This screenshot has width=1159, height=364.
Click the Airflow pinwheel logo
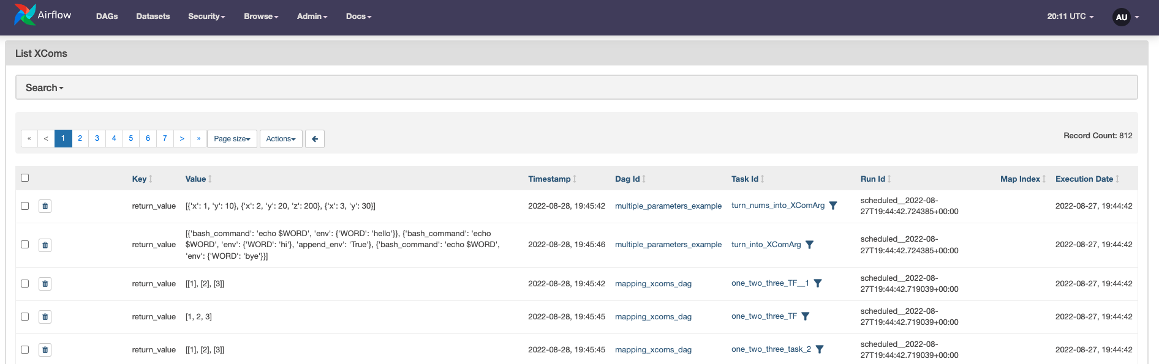25,15
